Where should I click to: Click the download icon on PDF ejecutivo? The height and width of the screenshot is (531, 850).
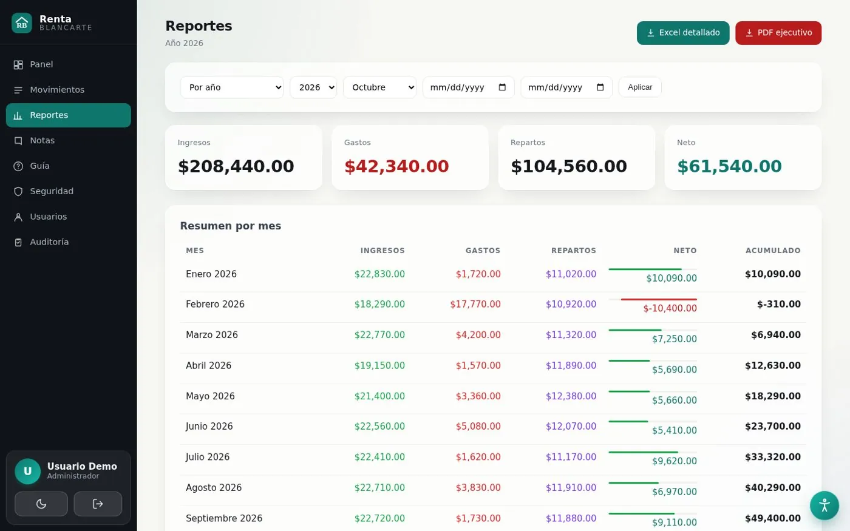(x=749, y=33)
